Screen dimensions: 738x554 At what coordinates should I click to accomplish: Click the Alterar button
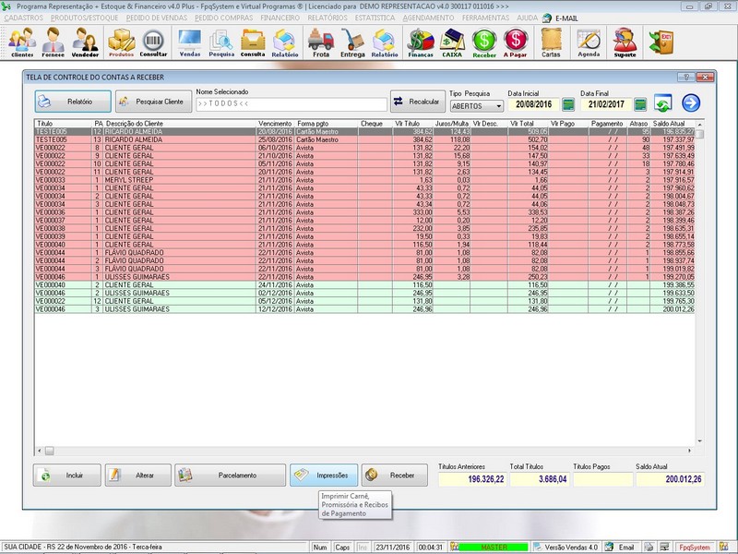coord(137,476)
